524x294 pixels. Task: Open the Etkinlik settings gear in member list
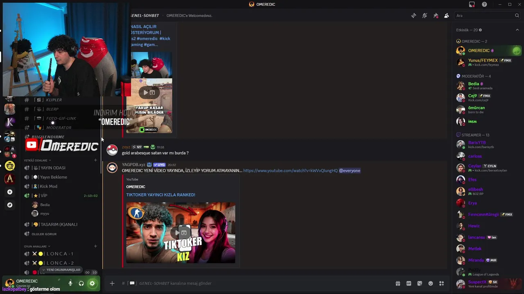[x=480, y=30]
